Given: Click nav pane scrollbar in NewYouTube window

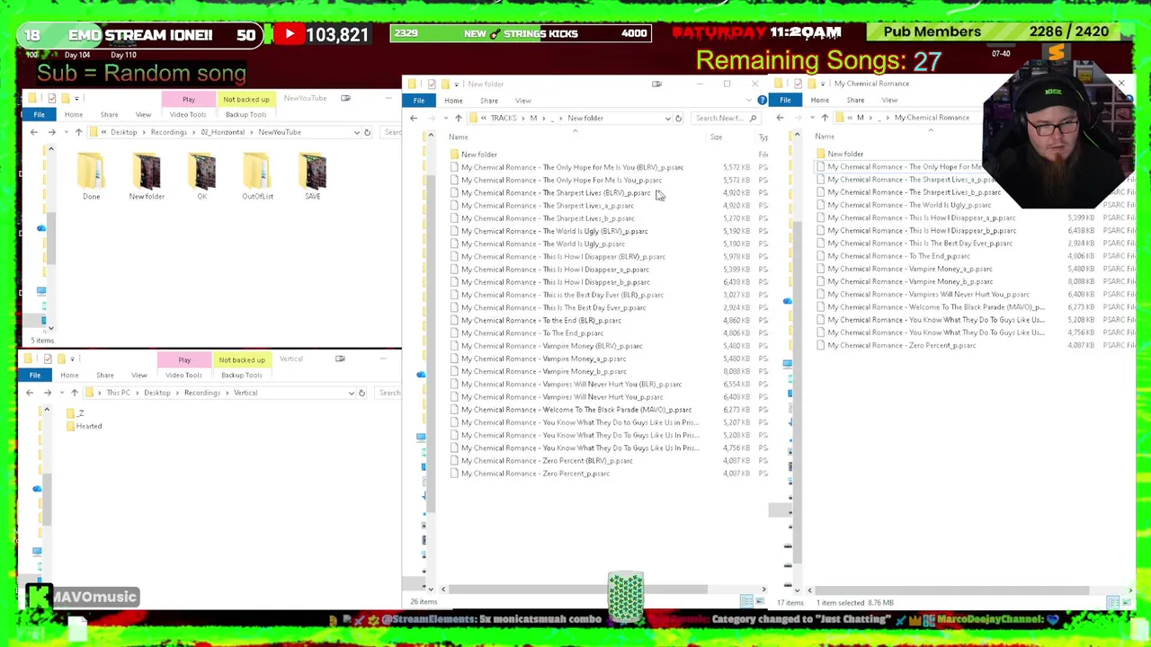Looking at the screenshot, I should coord(51,238).
